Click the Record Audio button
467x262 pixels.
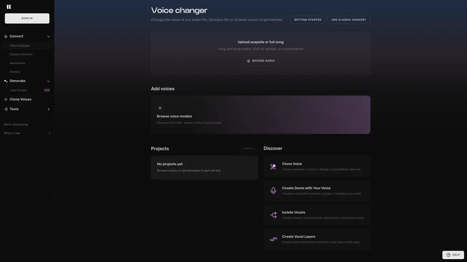pos(260,61)
